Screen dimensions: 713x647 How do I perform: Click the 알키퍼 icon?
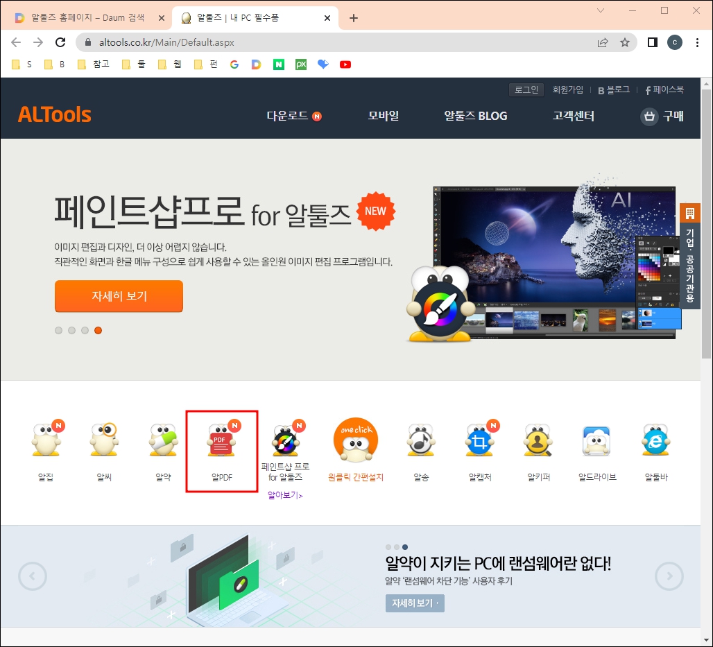[x=538, y=440]
